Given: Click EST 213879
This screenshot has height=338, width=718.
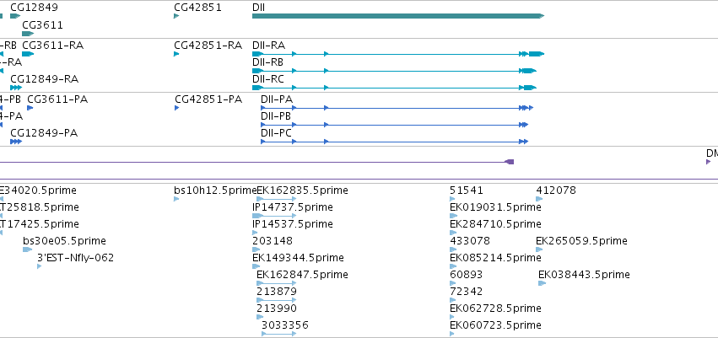Looking at the screenshot, I should click(x=277, y=301).
